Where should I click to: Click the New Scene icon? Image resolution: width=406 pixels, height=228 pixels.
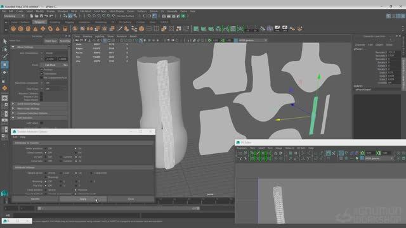click(x=32, y=16)
